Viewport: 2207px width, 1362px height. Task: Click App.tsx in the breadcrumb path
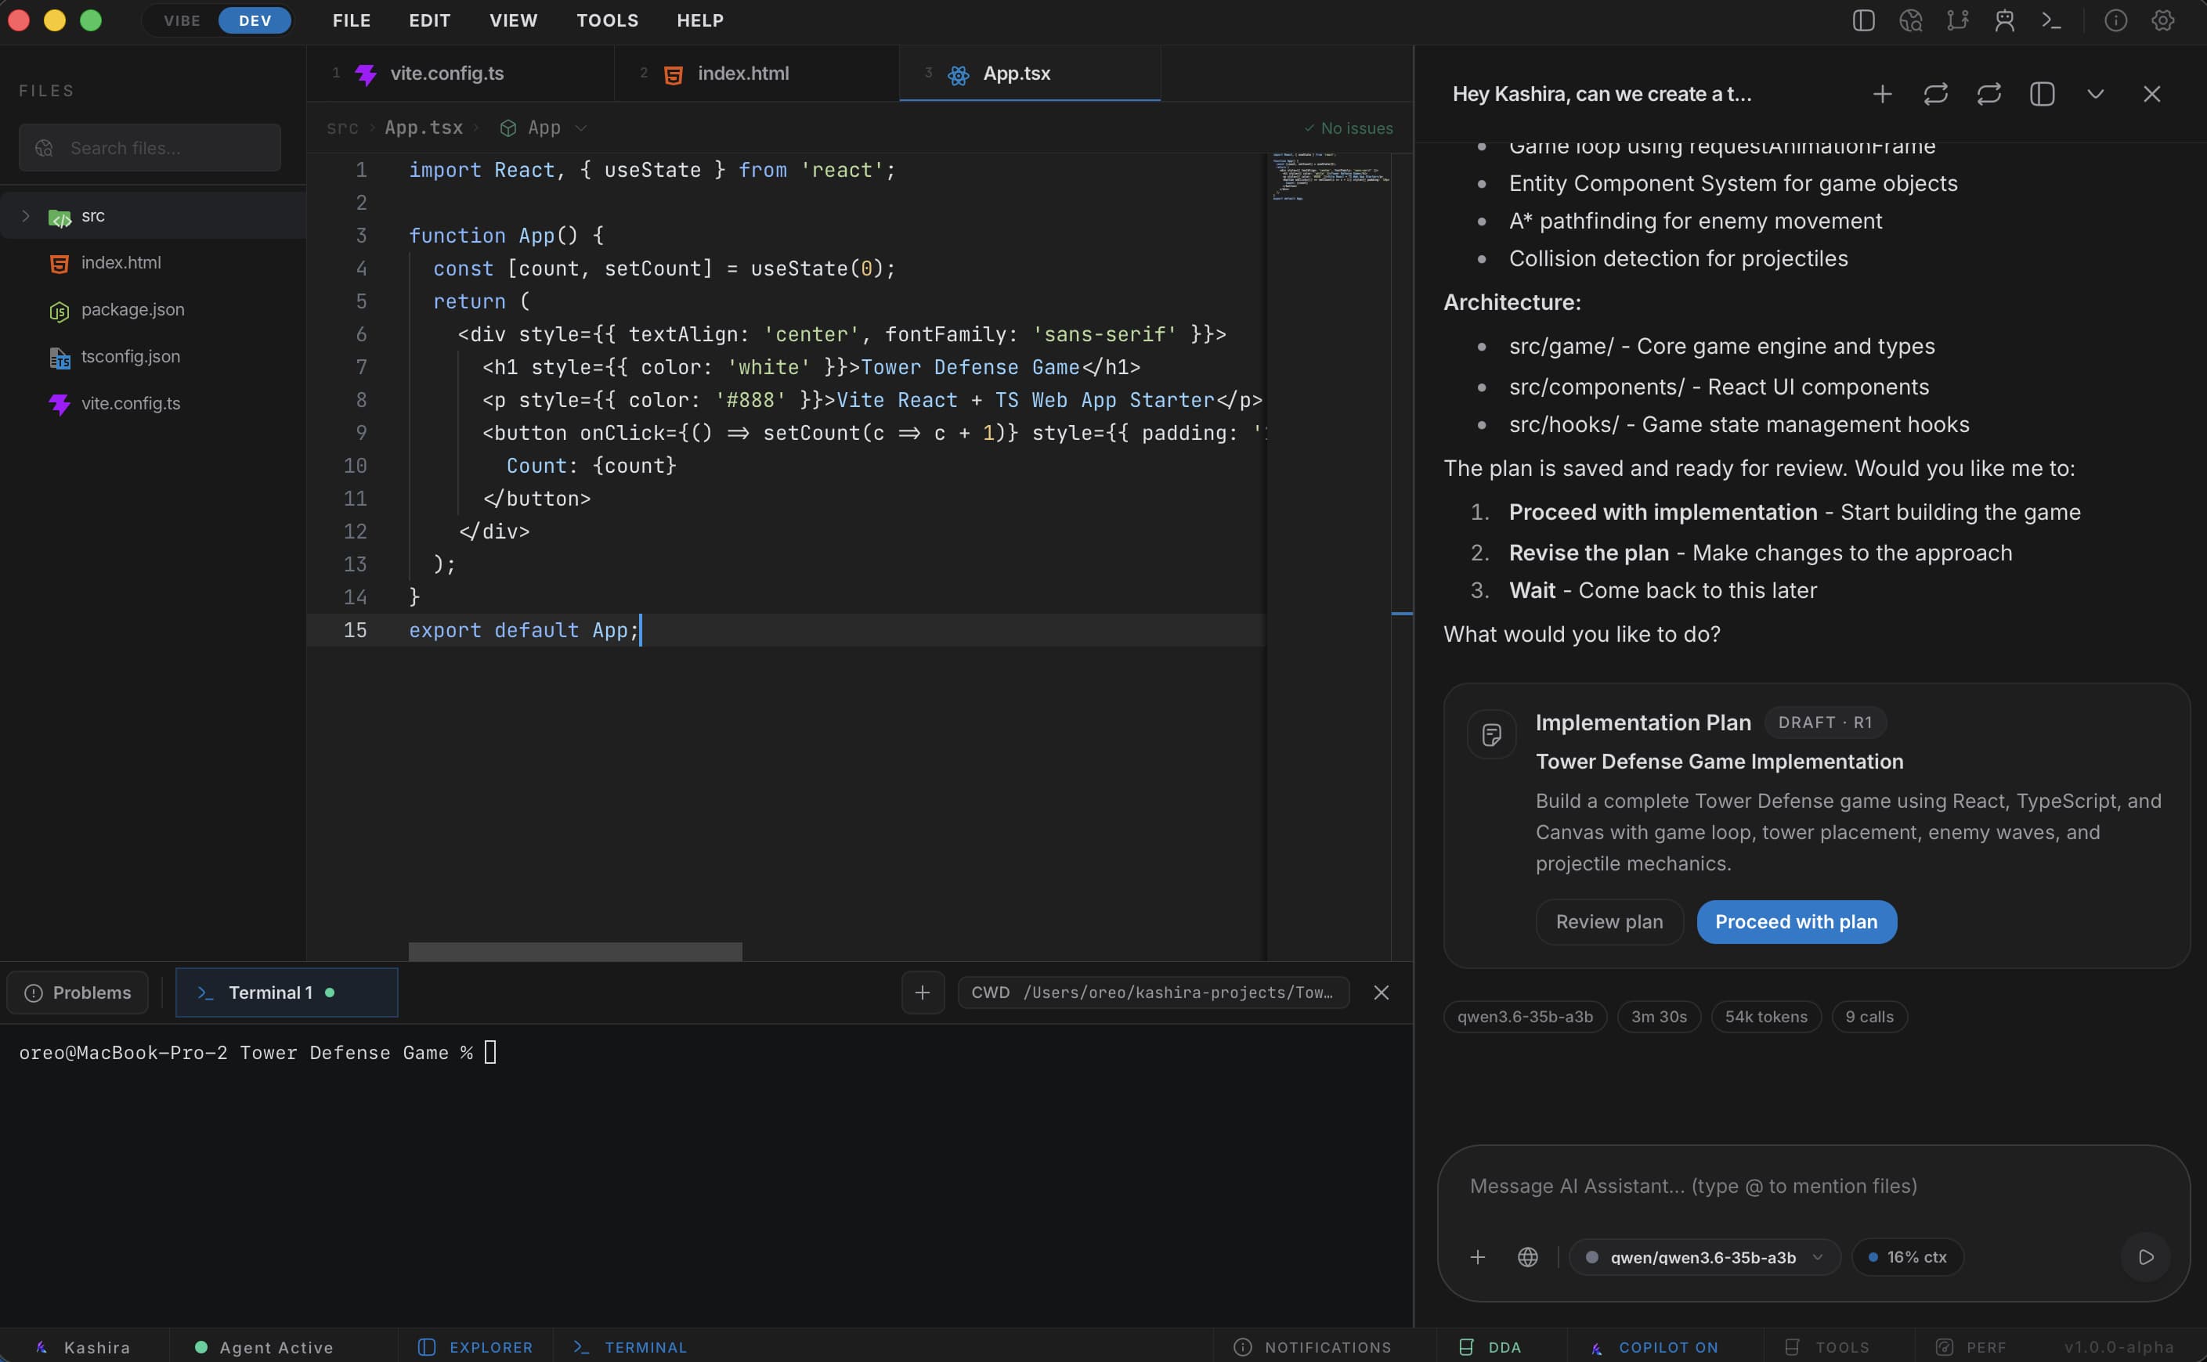pos(424,128)
